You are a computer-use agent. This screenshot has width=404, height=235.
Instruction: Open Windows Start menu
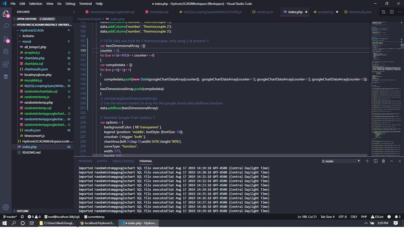pyautogui.click(x=5, y=223)
